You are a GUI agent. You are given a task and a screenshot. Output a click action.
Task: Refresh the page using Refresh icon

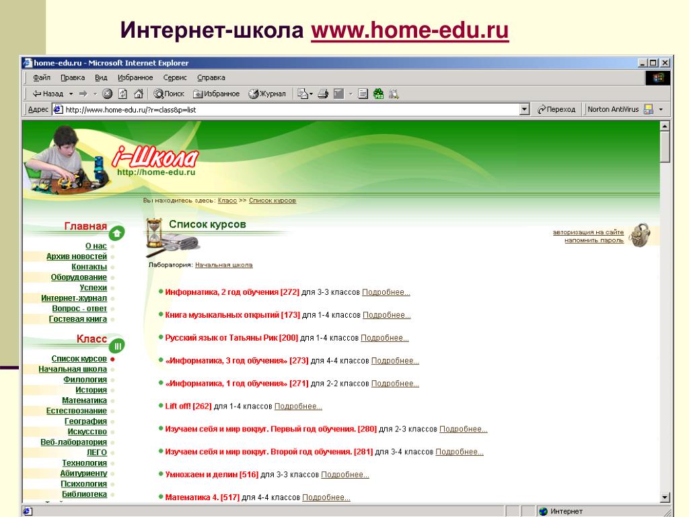[123, 94]
